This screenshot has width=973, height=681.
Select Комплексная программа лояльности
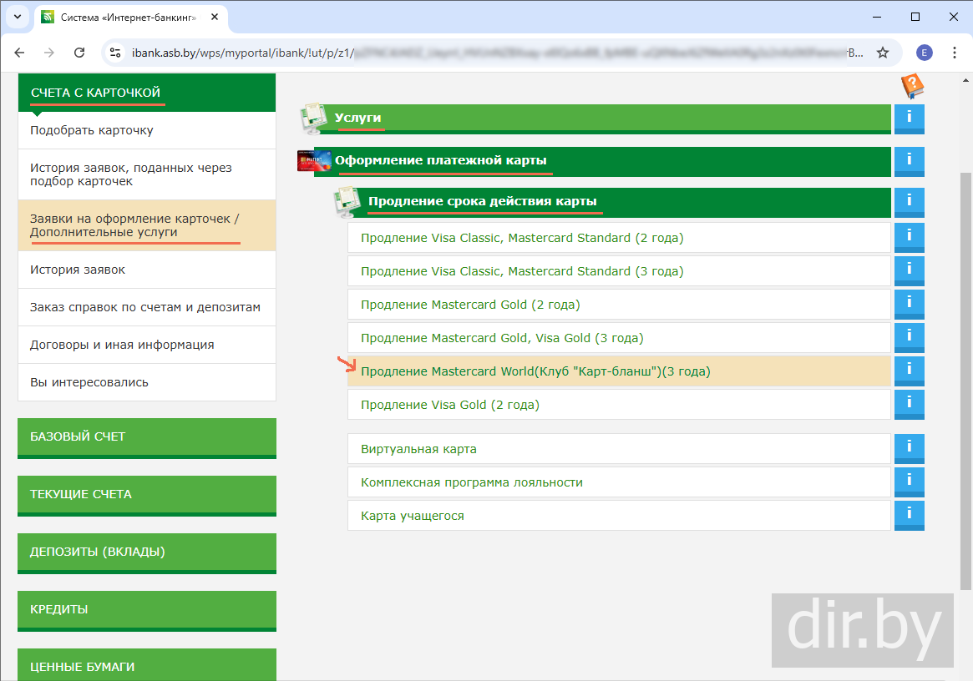[472, 482]
